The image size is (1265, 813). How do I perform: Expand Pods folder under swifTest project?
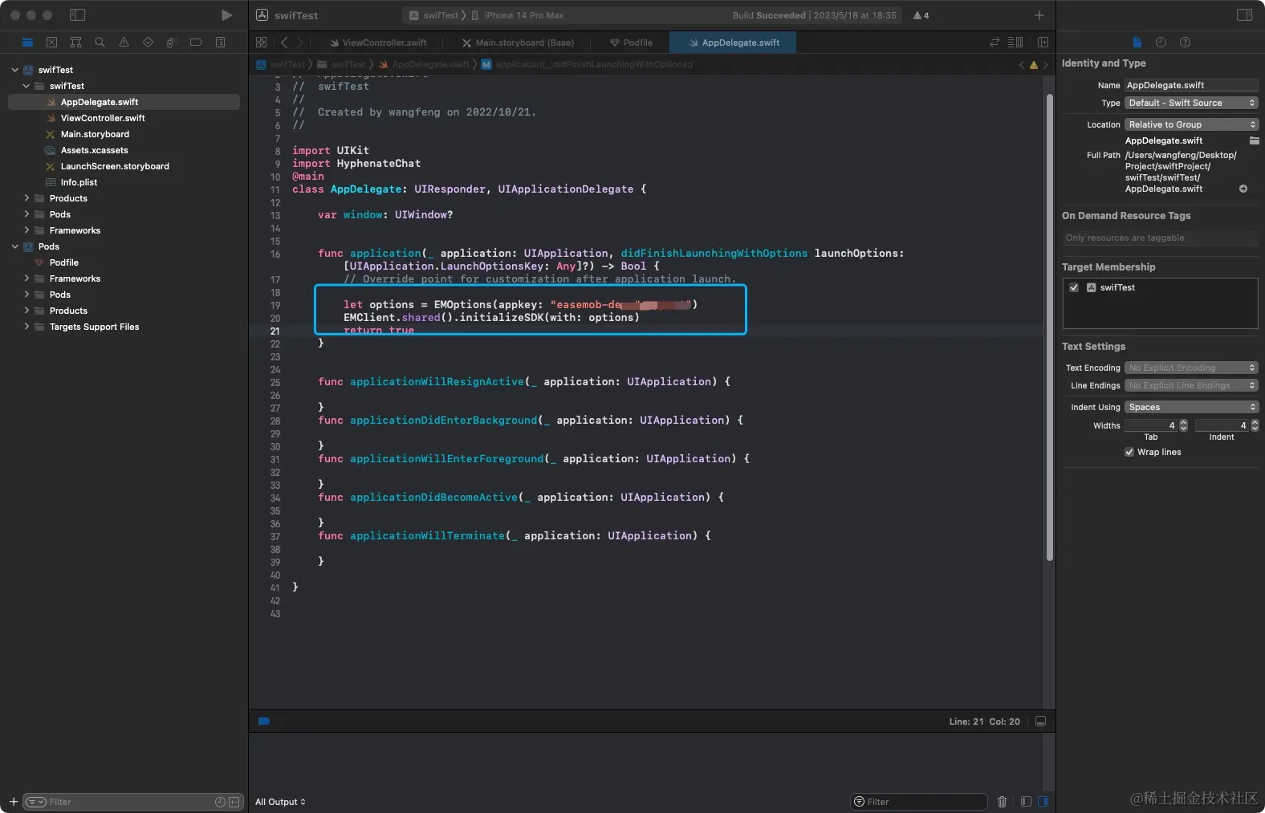[x=26, y=214]
